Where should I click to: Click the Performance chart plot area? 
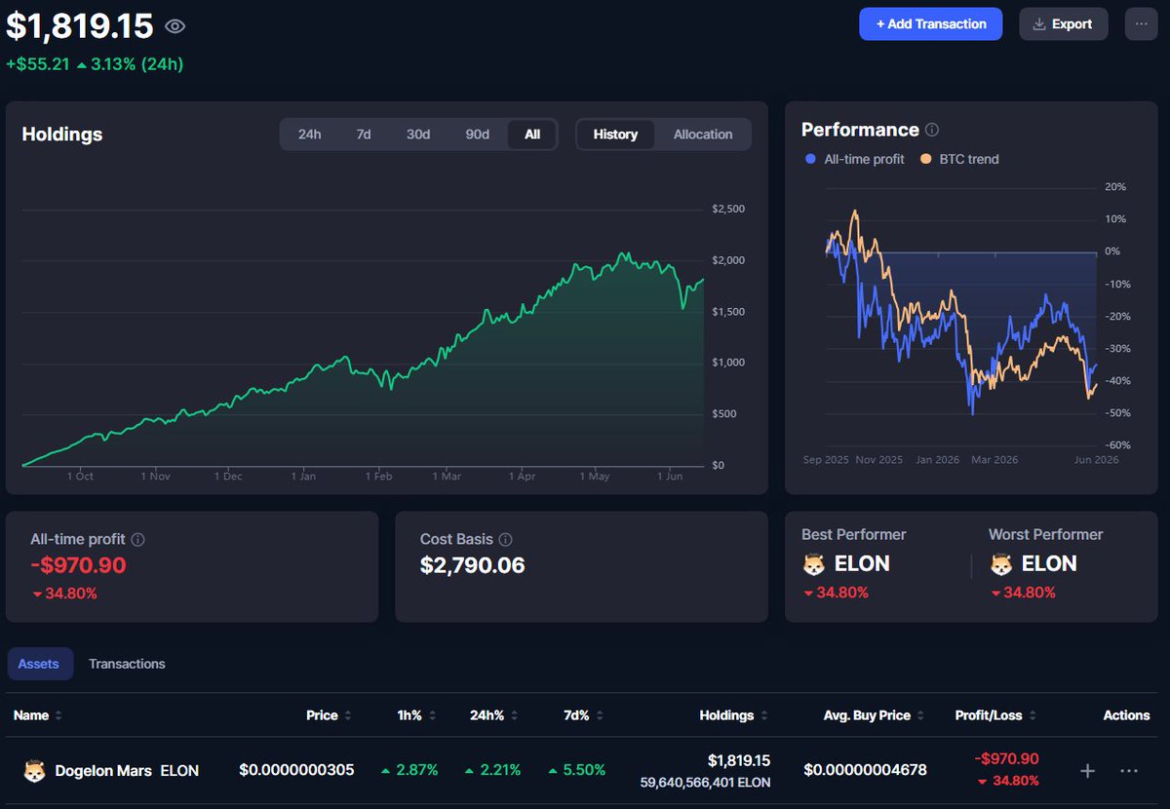960,315
